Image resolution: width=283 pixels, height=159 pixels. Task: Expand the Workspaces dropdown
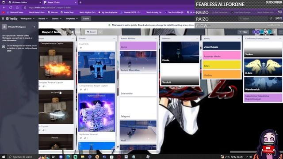click(x=27, y=19)
